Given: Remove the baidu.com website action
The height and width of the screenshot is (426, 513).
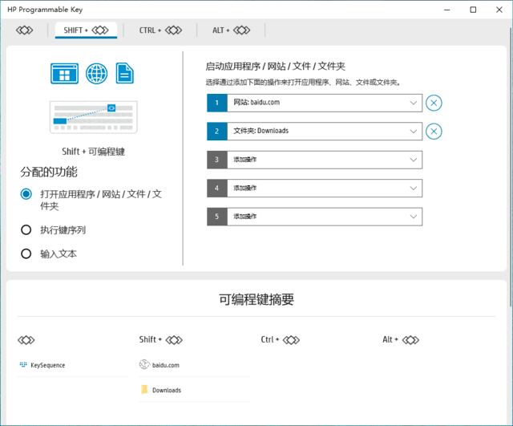Looking at the screenshot, I should coord(434,103).
